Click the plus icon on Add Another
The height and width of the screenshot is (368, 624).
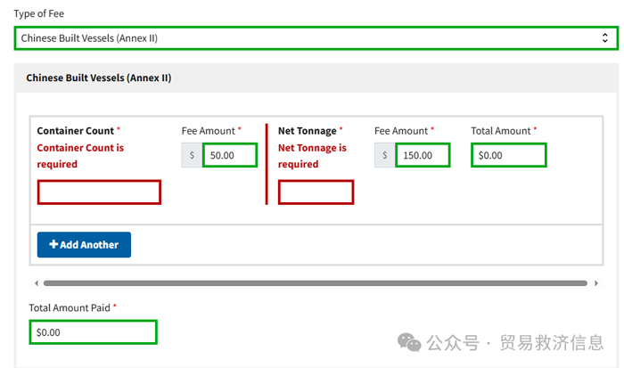tap(53, 245)
